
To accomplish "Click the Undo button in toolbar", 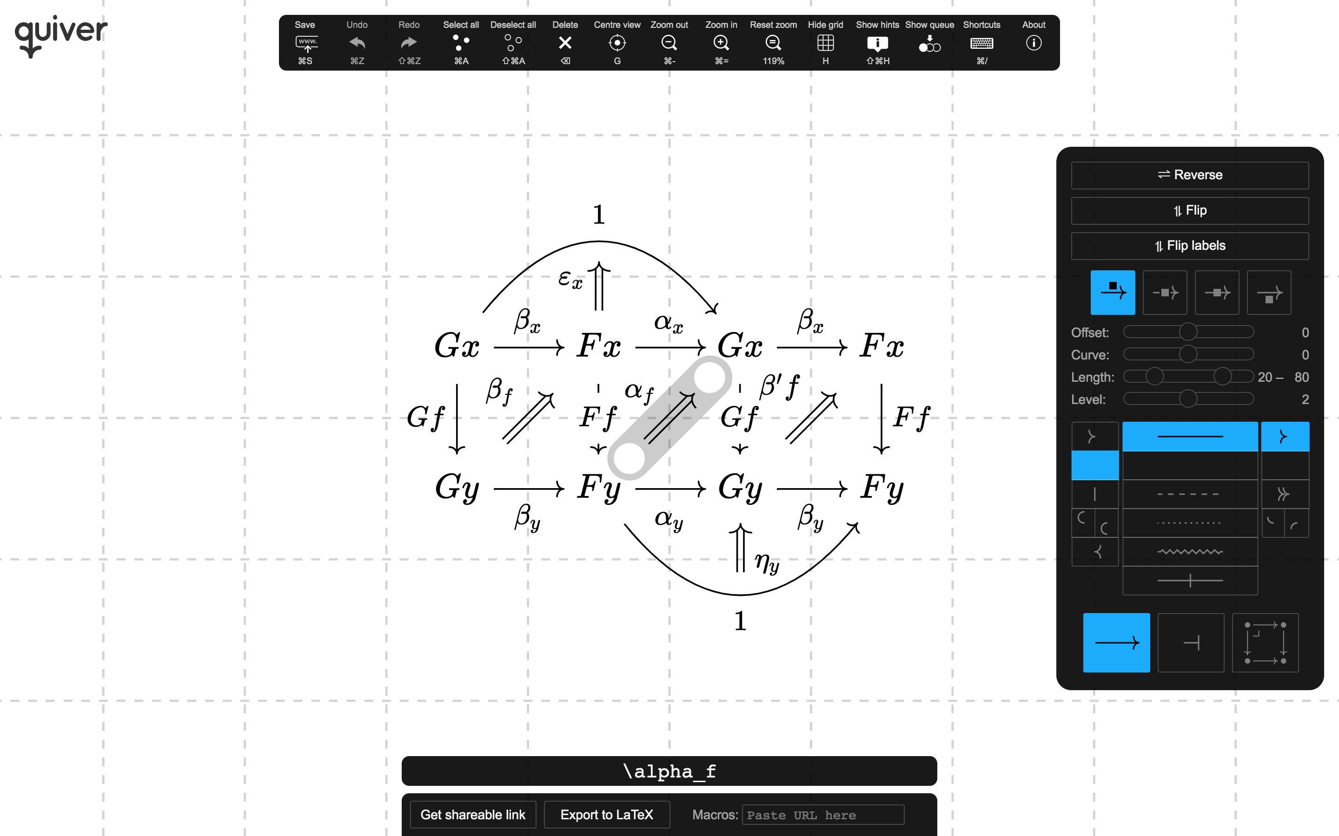I will (357, 42).
